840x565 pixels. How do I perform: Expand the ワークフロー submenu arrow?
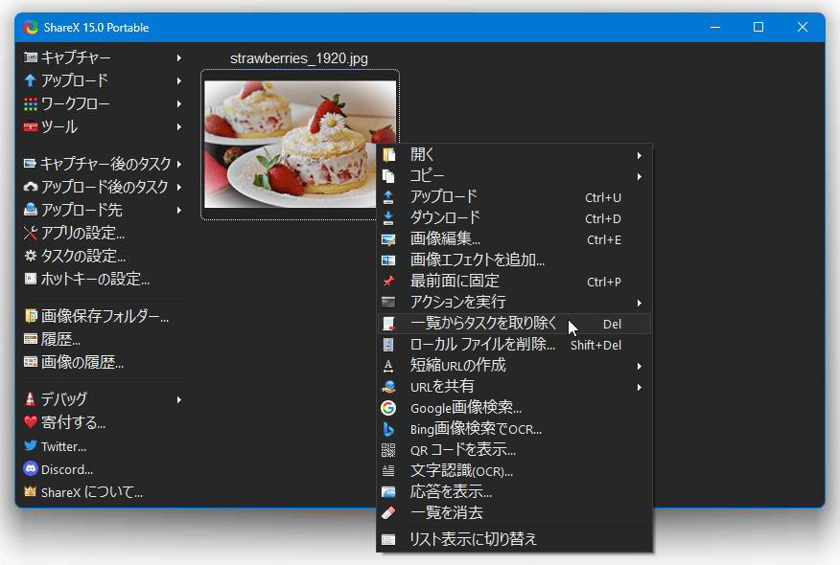[179, 103]
